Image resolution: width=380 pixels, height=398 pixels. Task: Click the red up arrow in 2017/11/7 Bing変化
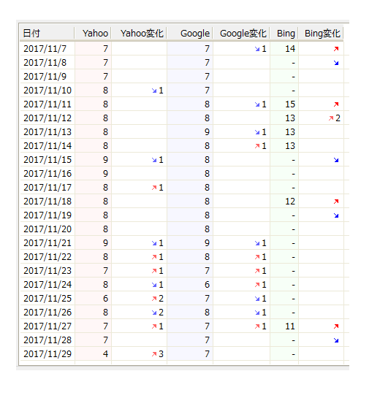pos(336,49)
